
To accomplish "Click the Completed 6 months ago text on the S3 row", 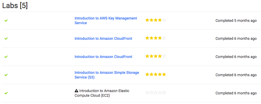I will coord(236,75).
